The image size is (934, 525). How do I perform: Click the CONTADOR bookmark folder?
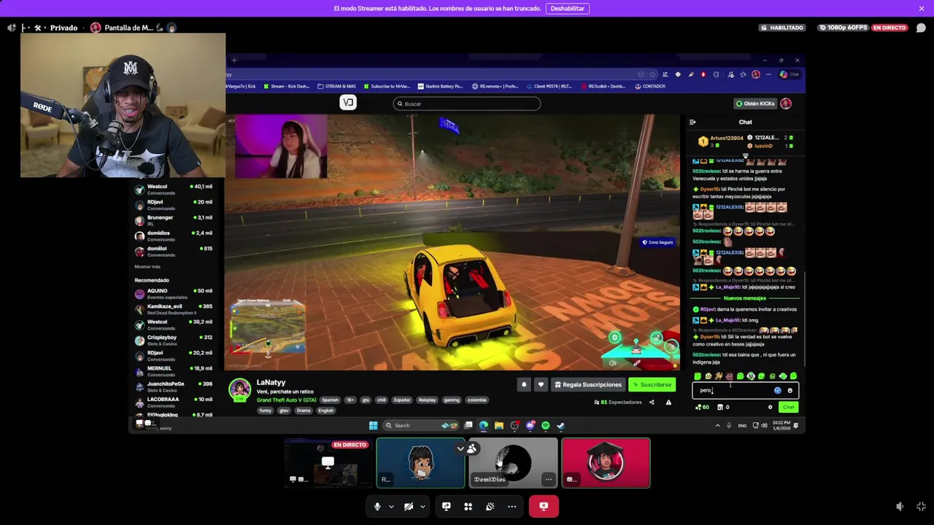click(650, 86)
